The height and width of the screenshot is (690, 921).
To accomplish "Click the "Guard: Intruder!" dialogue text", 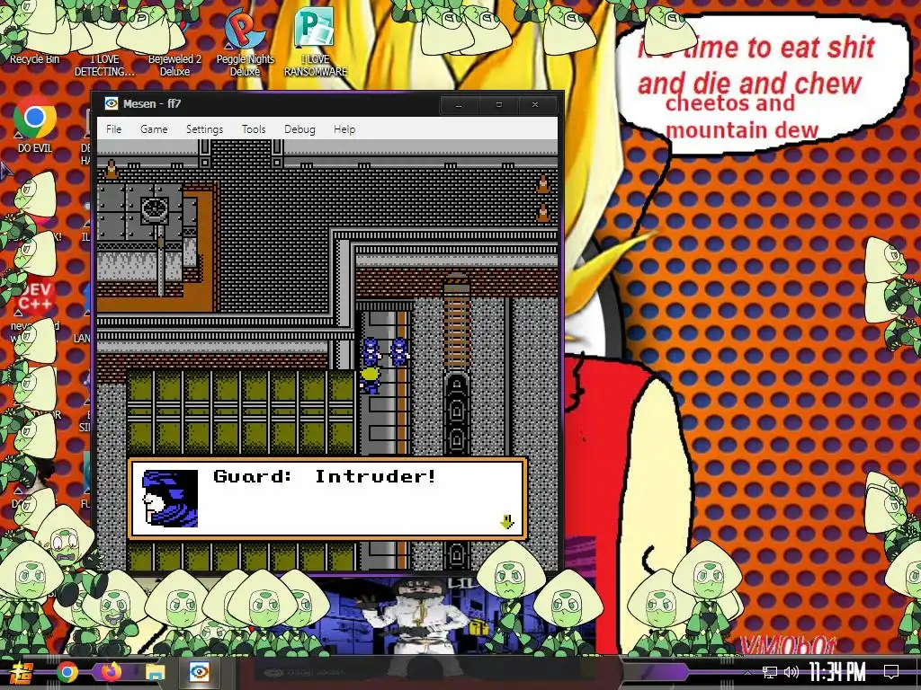I will coord(325,476).
